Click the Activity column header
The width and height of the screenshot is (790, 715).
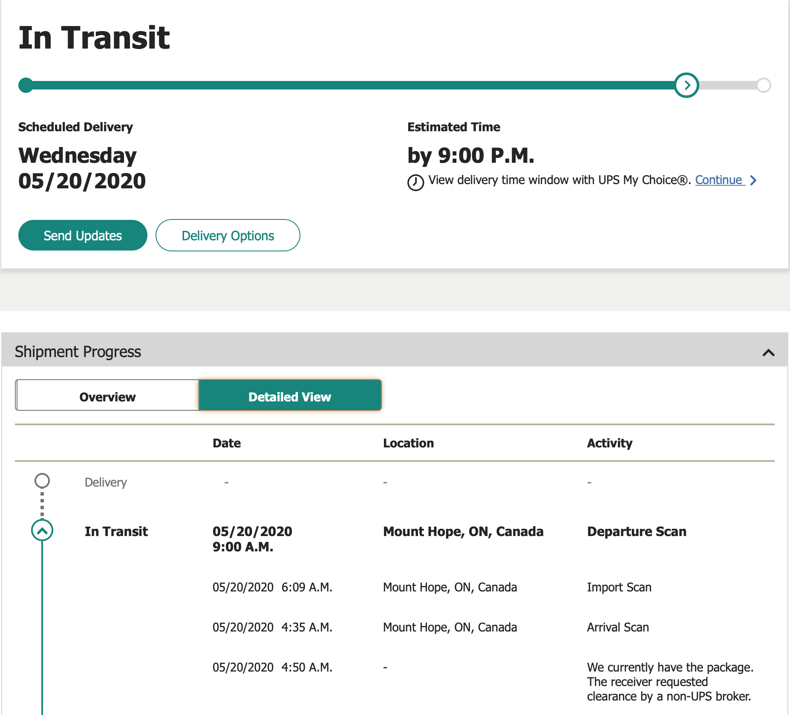click(x=609, y=443)
